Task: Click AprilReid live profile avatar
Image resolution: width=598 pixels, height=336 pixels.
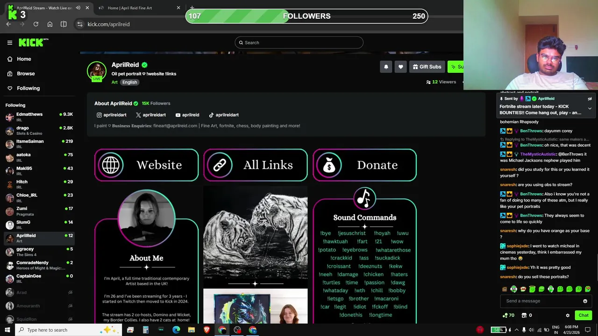Action: pyautogui.click(x=97, y=71)
